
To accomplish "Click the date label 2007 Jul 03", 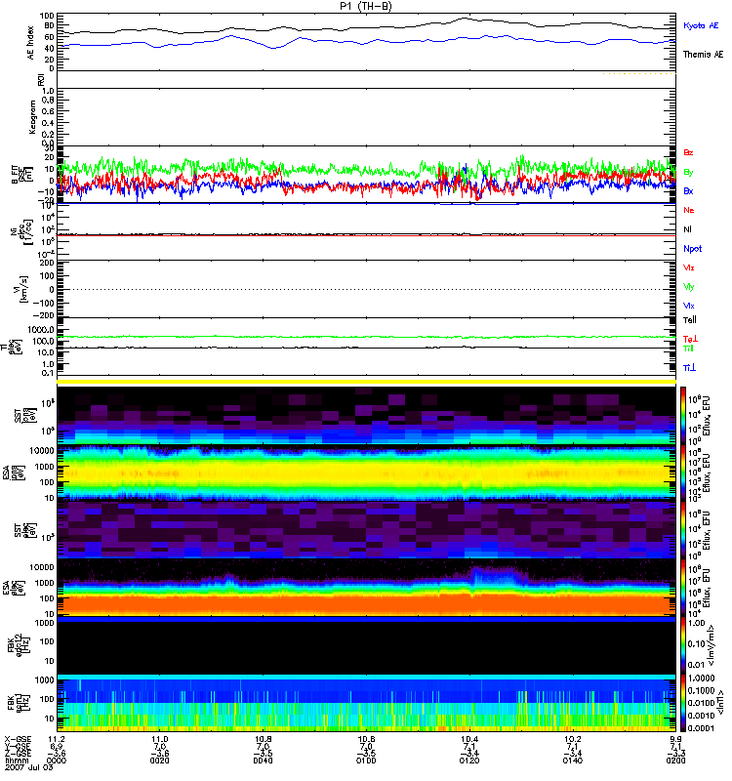I will 29,767.
